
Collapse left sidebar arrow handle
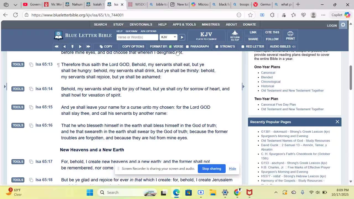[5, 87]
